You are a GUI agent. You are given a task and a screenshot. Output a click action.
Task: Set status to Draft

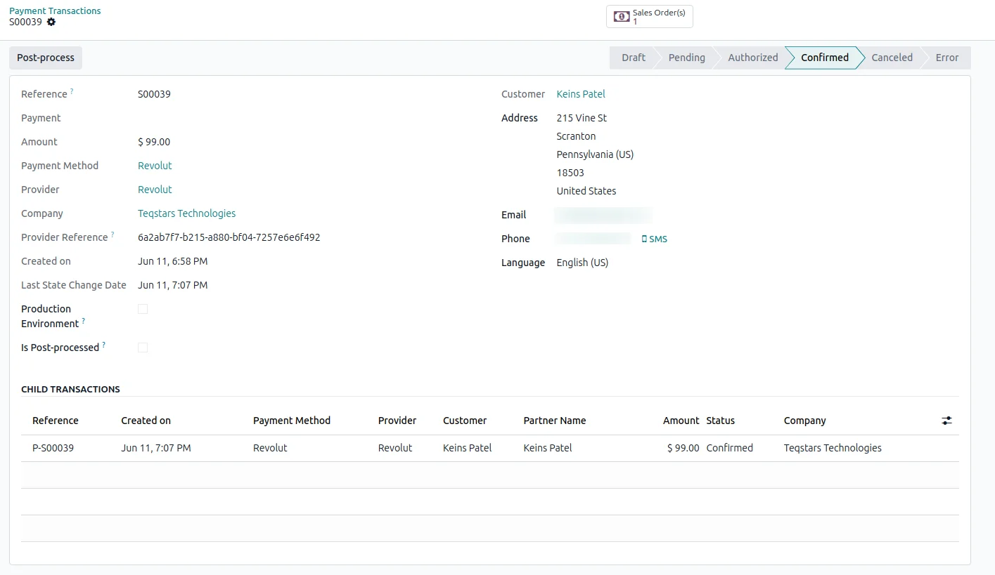[633, 58]
